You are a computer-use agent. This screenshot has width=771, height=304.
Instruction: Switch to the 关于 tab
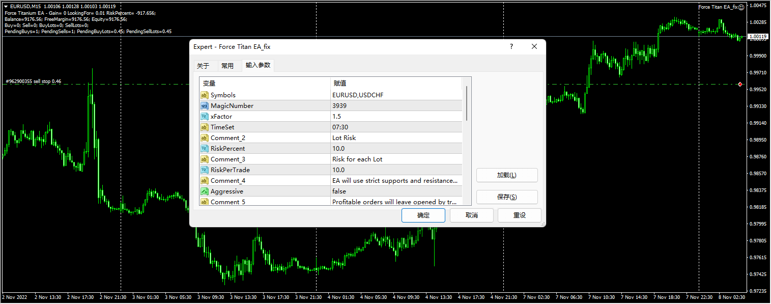click(x=203, y=66)
